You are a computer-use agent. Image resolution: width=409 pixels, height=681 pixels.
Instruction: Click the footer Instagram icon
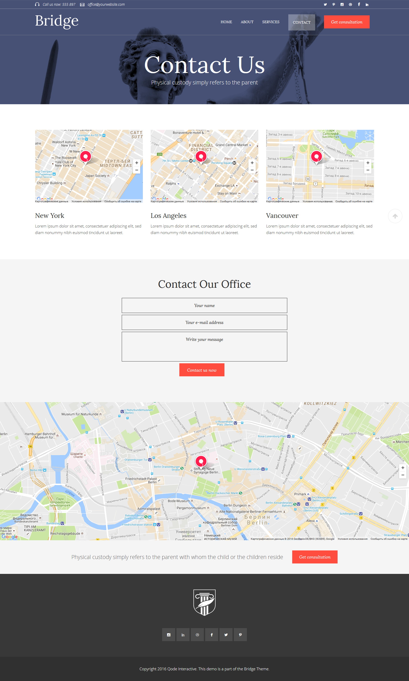169,635
